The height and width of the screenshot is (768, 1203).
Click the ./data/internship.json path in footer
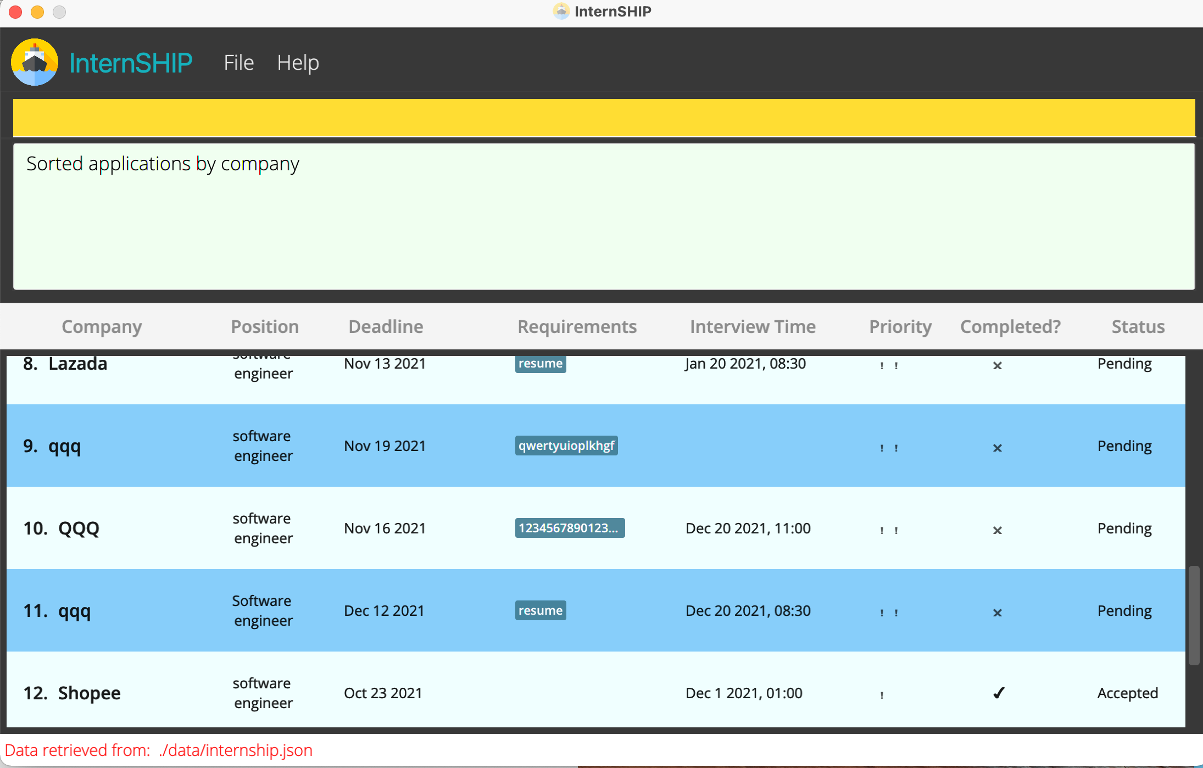236,750
